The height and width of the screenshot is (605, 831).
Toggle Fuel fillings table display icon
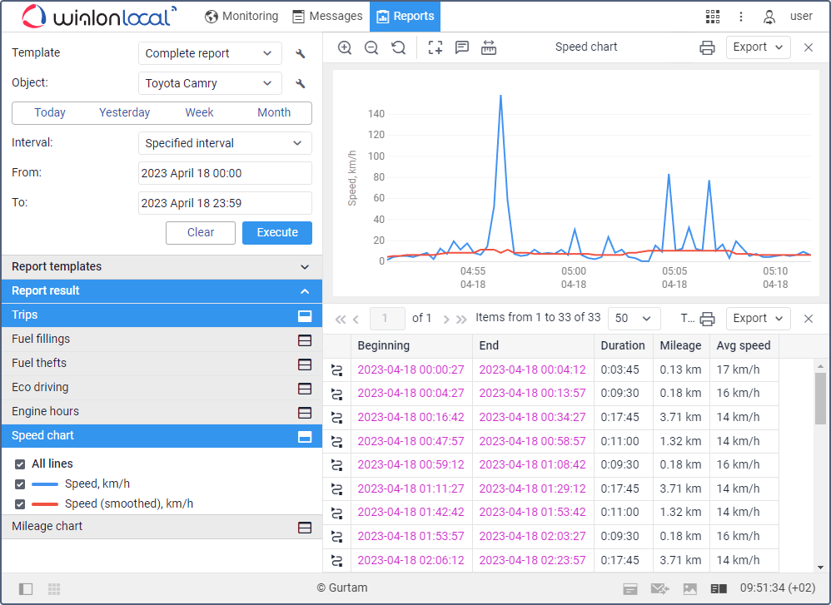coord(305,340)
